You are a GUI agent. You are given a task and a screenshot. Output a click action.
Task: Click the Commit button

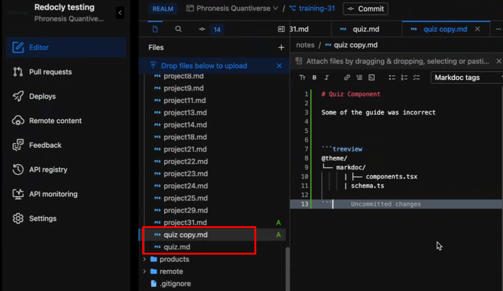[366, 9]
